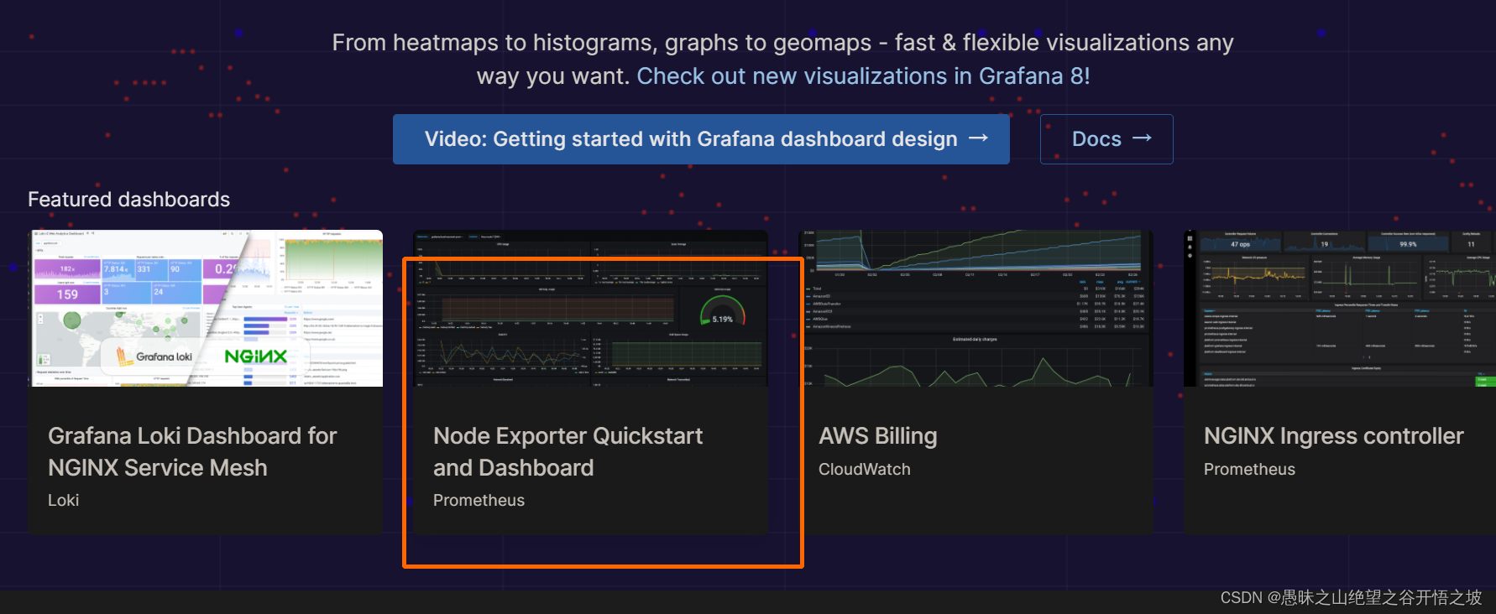Image resolution: width=1496 pixels, height=614 pixels.
Task: Click the 'Featured dashboards' heading
Action: coord(128,200)
